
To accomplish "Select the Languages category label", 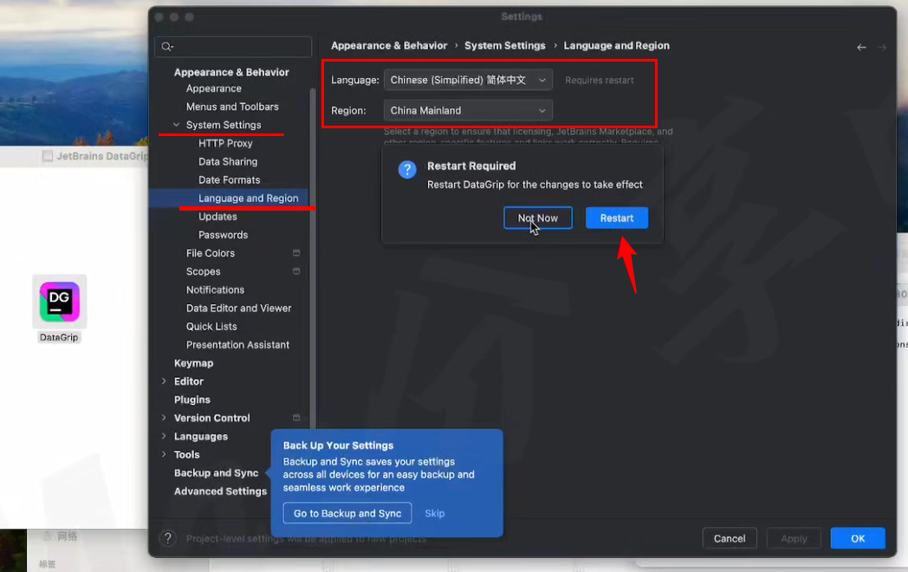I will point(200,437).
